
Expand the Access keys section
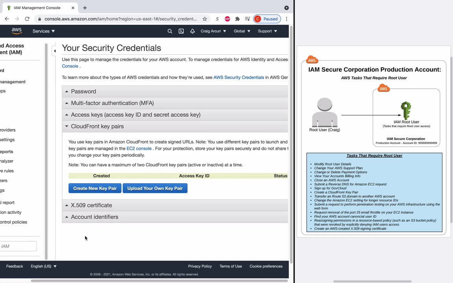pyautogui.click(x=175, y=115)
